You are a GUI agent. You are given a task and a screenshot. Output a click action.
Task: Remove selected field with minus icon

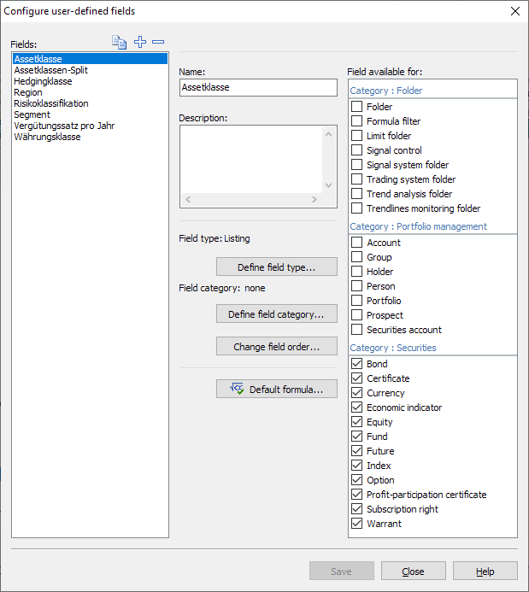(x=158, y=42)
